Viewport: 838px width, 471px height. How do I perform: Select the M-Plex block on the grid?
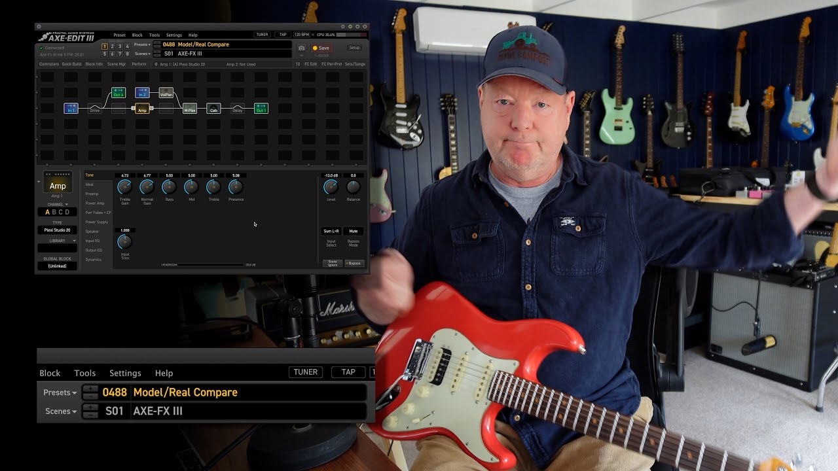190,109
